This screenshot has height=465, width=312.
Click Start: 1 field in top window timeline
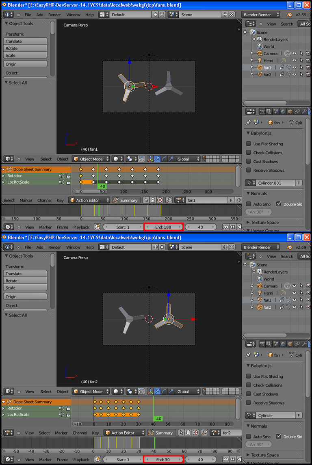coord(123,227)
